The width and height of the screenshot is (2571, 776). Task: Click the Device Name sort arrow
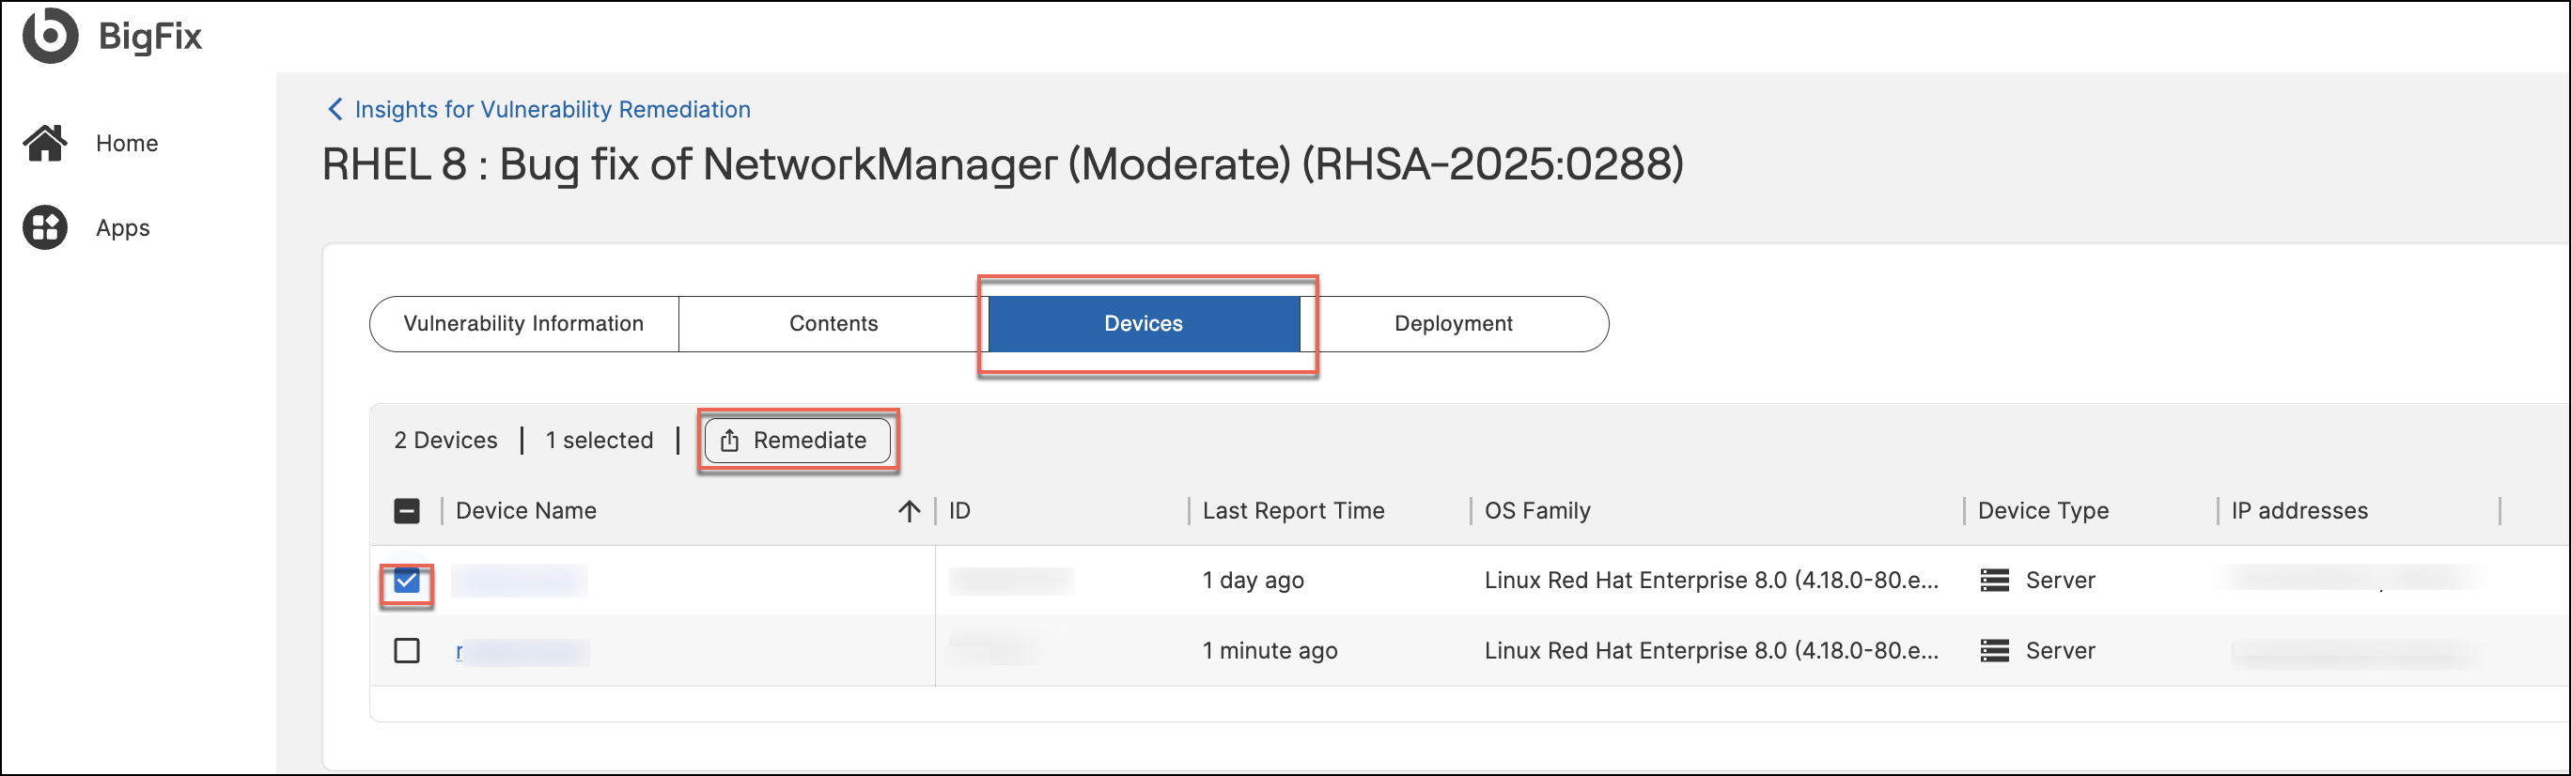click(x=909, y=512)
